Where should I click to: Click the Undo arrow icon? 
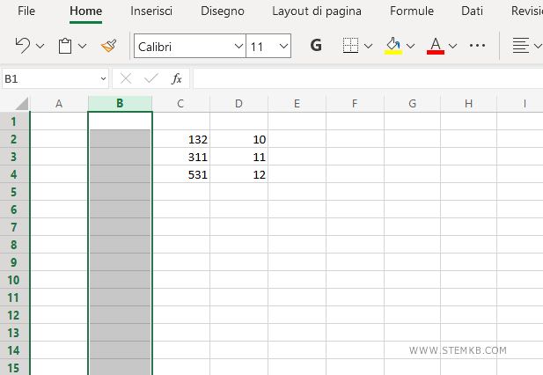pyautogui.click(x=22, y=45)
